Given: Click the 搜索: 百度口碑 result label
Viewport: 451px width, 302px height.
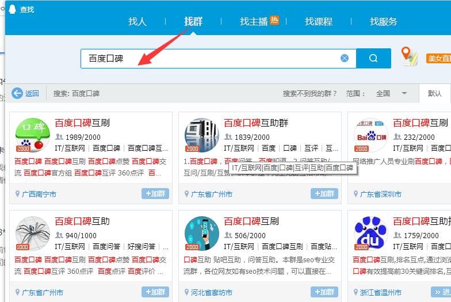Looking at the screenshot, I should tap(76, 93).
